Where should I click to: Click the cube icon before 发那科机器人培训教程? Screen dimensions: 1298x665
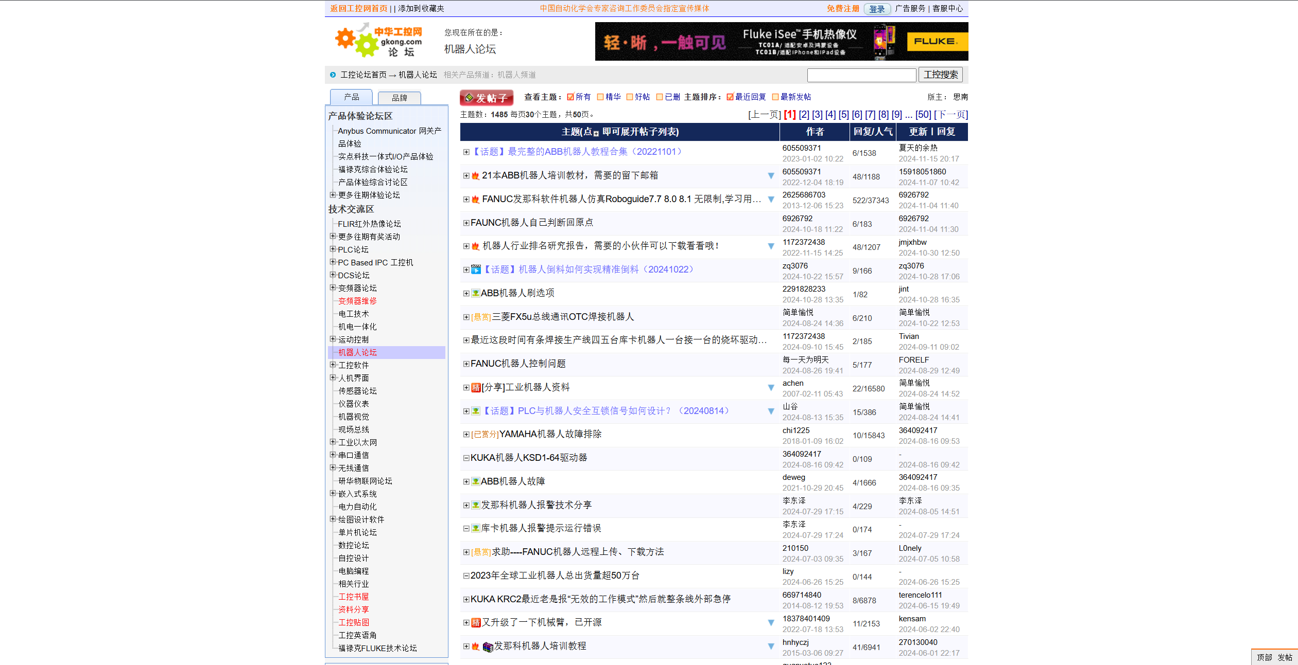[487, 646]
